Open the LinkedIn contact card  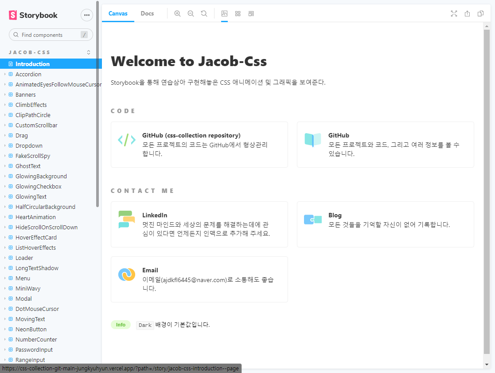coord(199,224)
